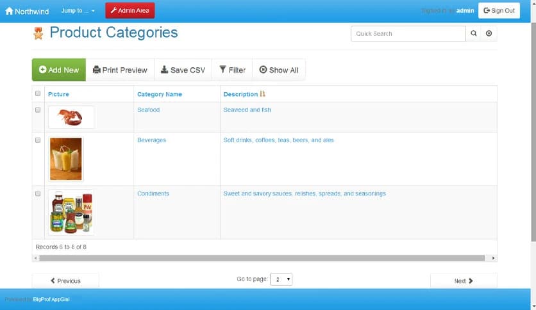Click the Northwind home icon
536x310 pixels.
coord(9,11)
